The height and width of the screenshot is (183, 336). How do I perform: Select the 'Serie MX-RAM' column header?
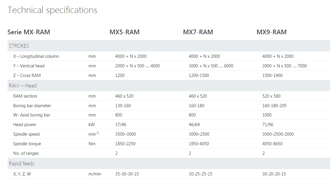coord(29,32)
